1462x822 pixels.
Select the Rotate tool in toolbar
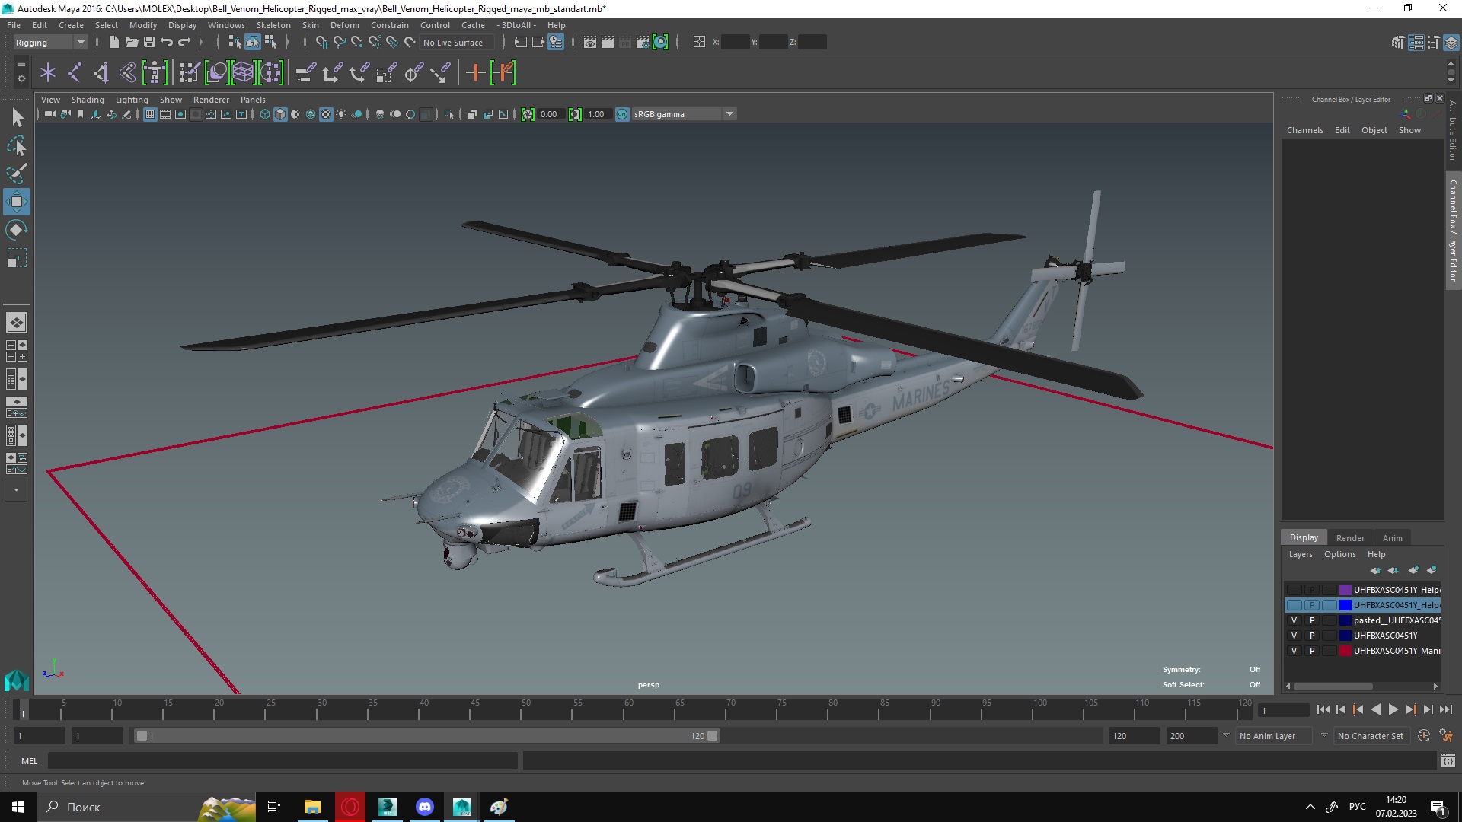coord(17,230)
